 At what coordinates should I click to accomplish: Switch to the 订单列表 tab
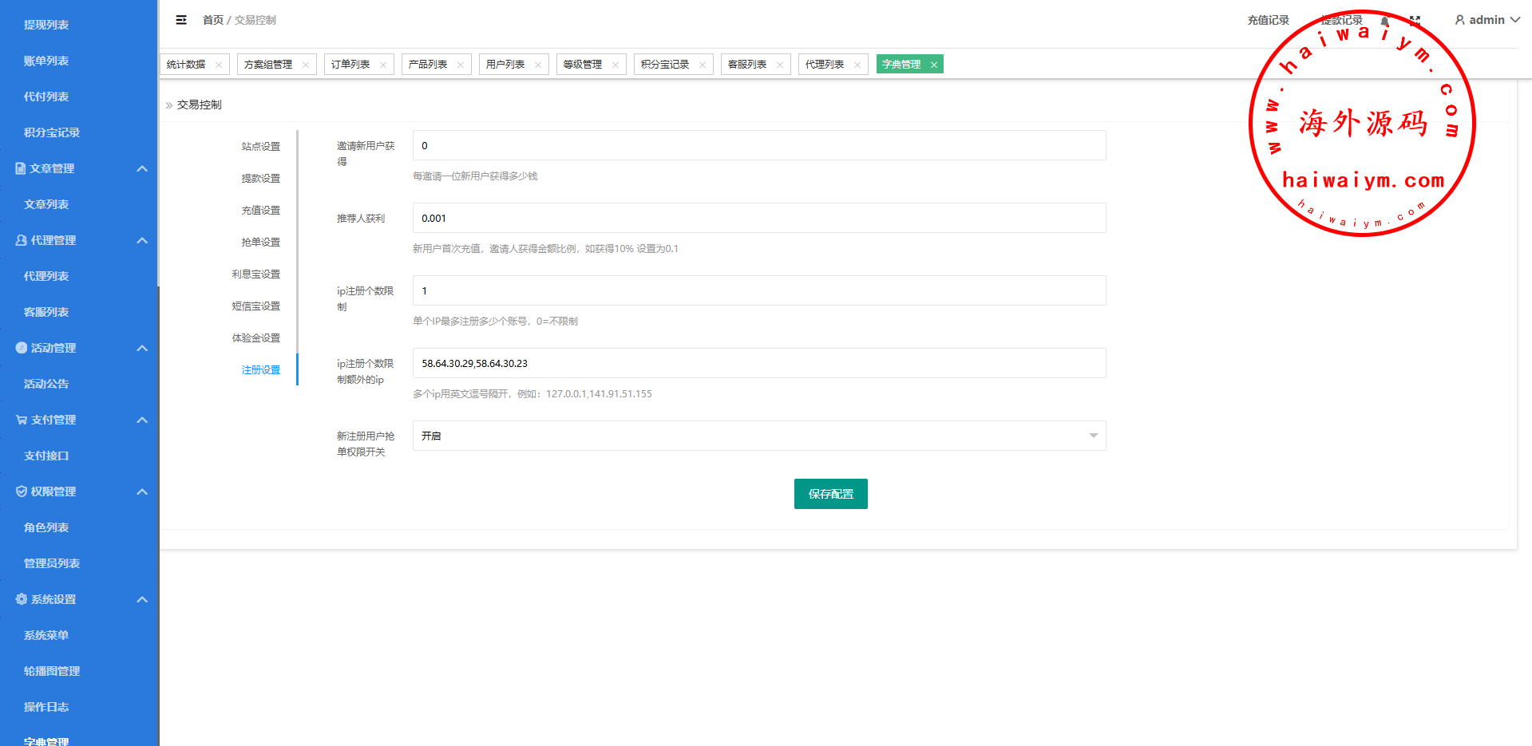click(350, 65)
